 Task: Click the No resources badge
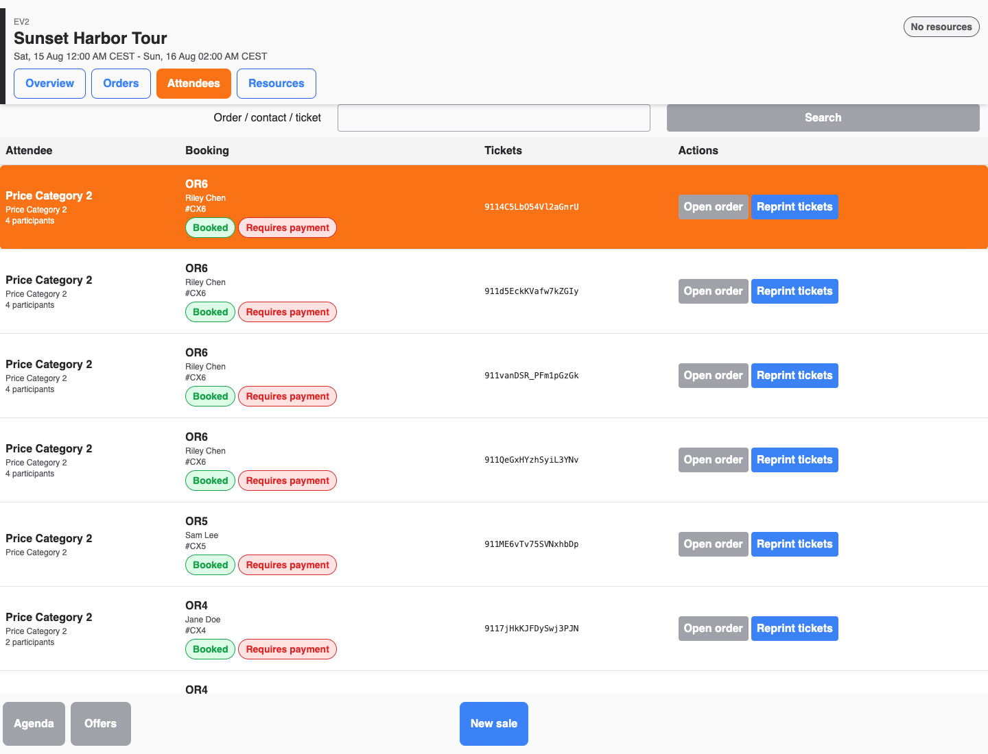tap(941, 27)
